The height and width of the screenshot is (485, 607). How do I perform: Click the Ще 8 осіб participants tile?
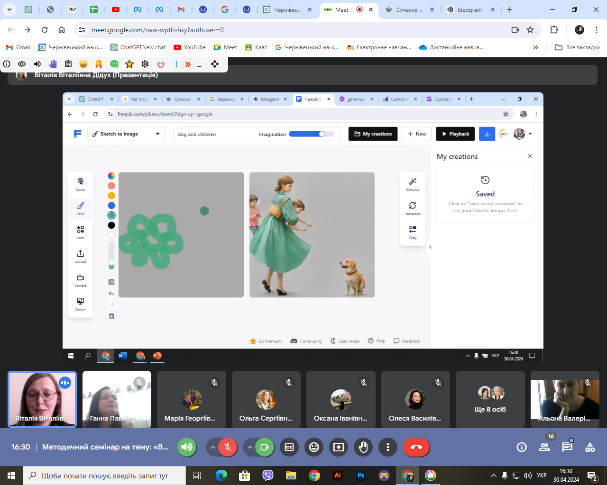[x=490, y=399]
